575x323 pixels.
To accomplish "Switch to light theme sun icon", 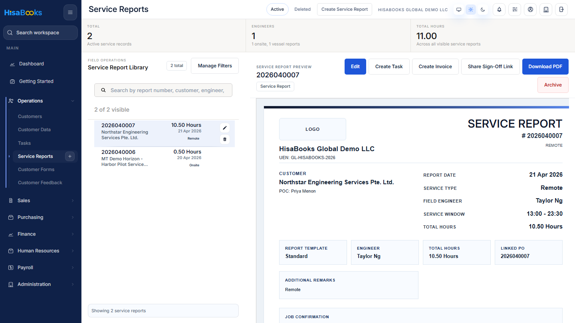I will [x=471, y=10].
